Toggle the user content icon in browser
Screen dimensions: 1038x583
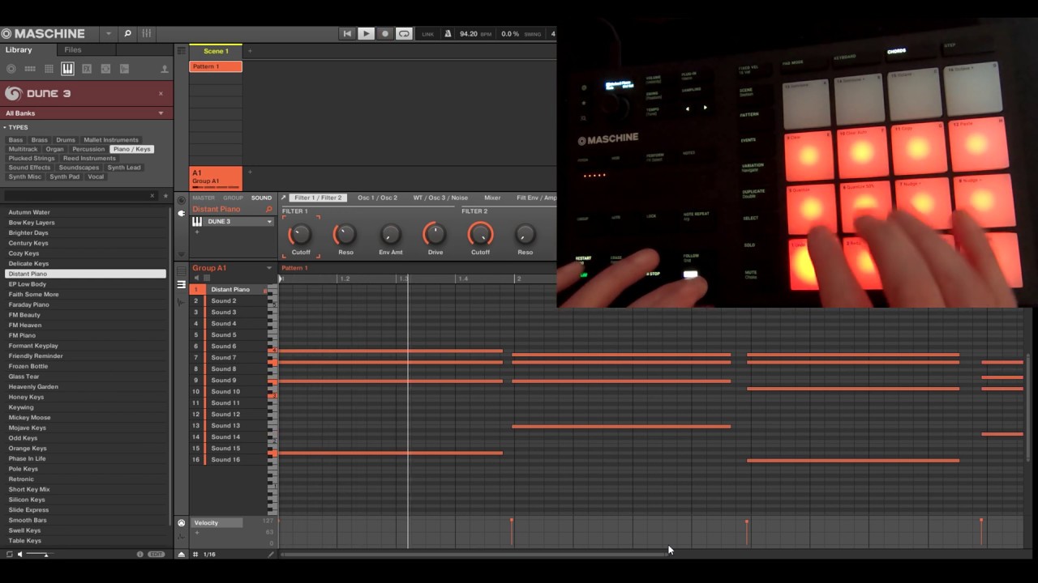(165, 69)
